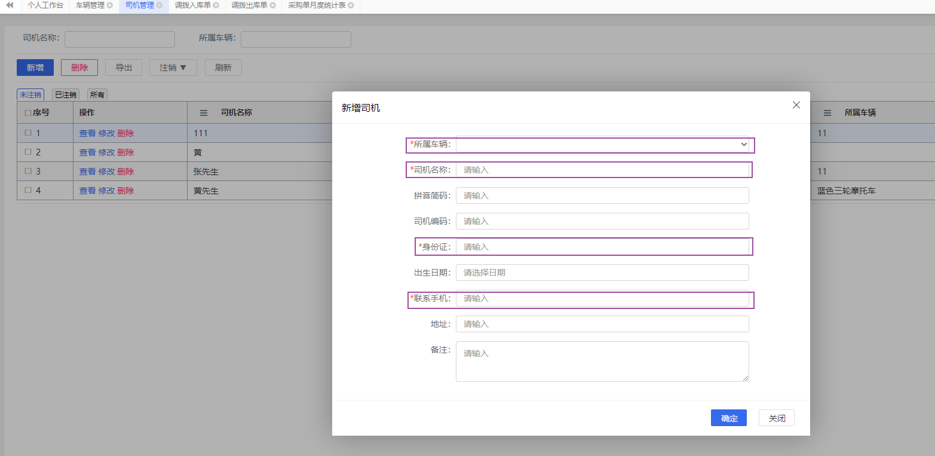Show 所有 drivers filter

click(x=97, y=95)
